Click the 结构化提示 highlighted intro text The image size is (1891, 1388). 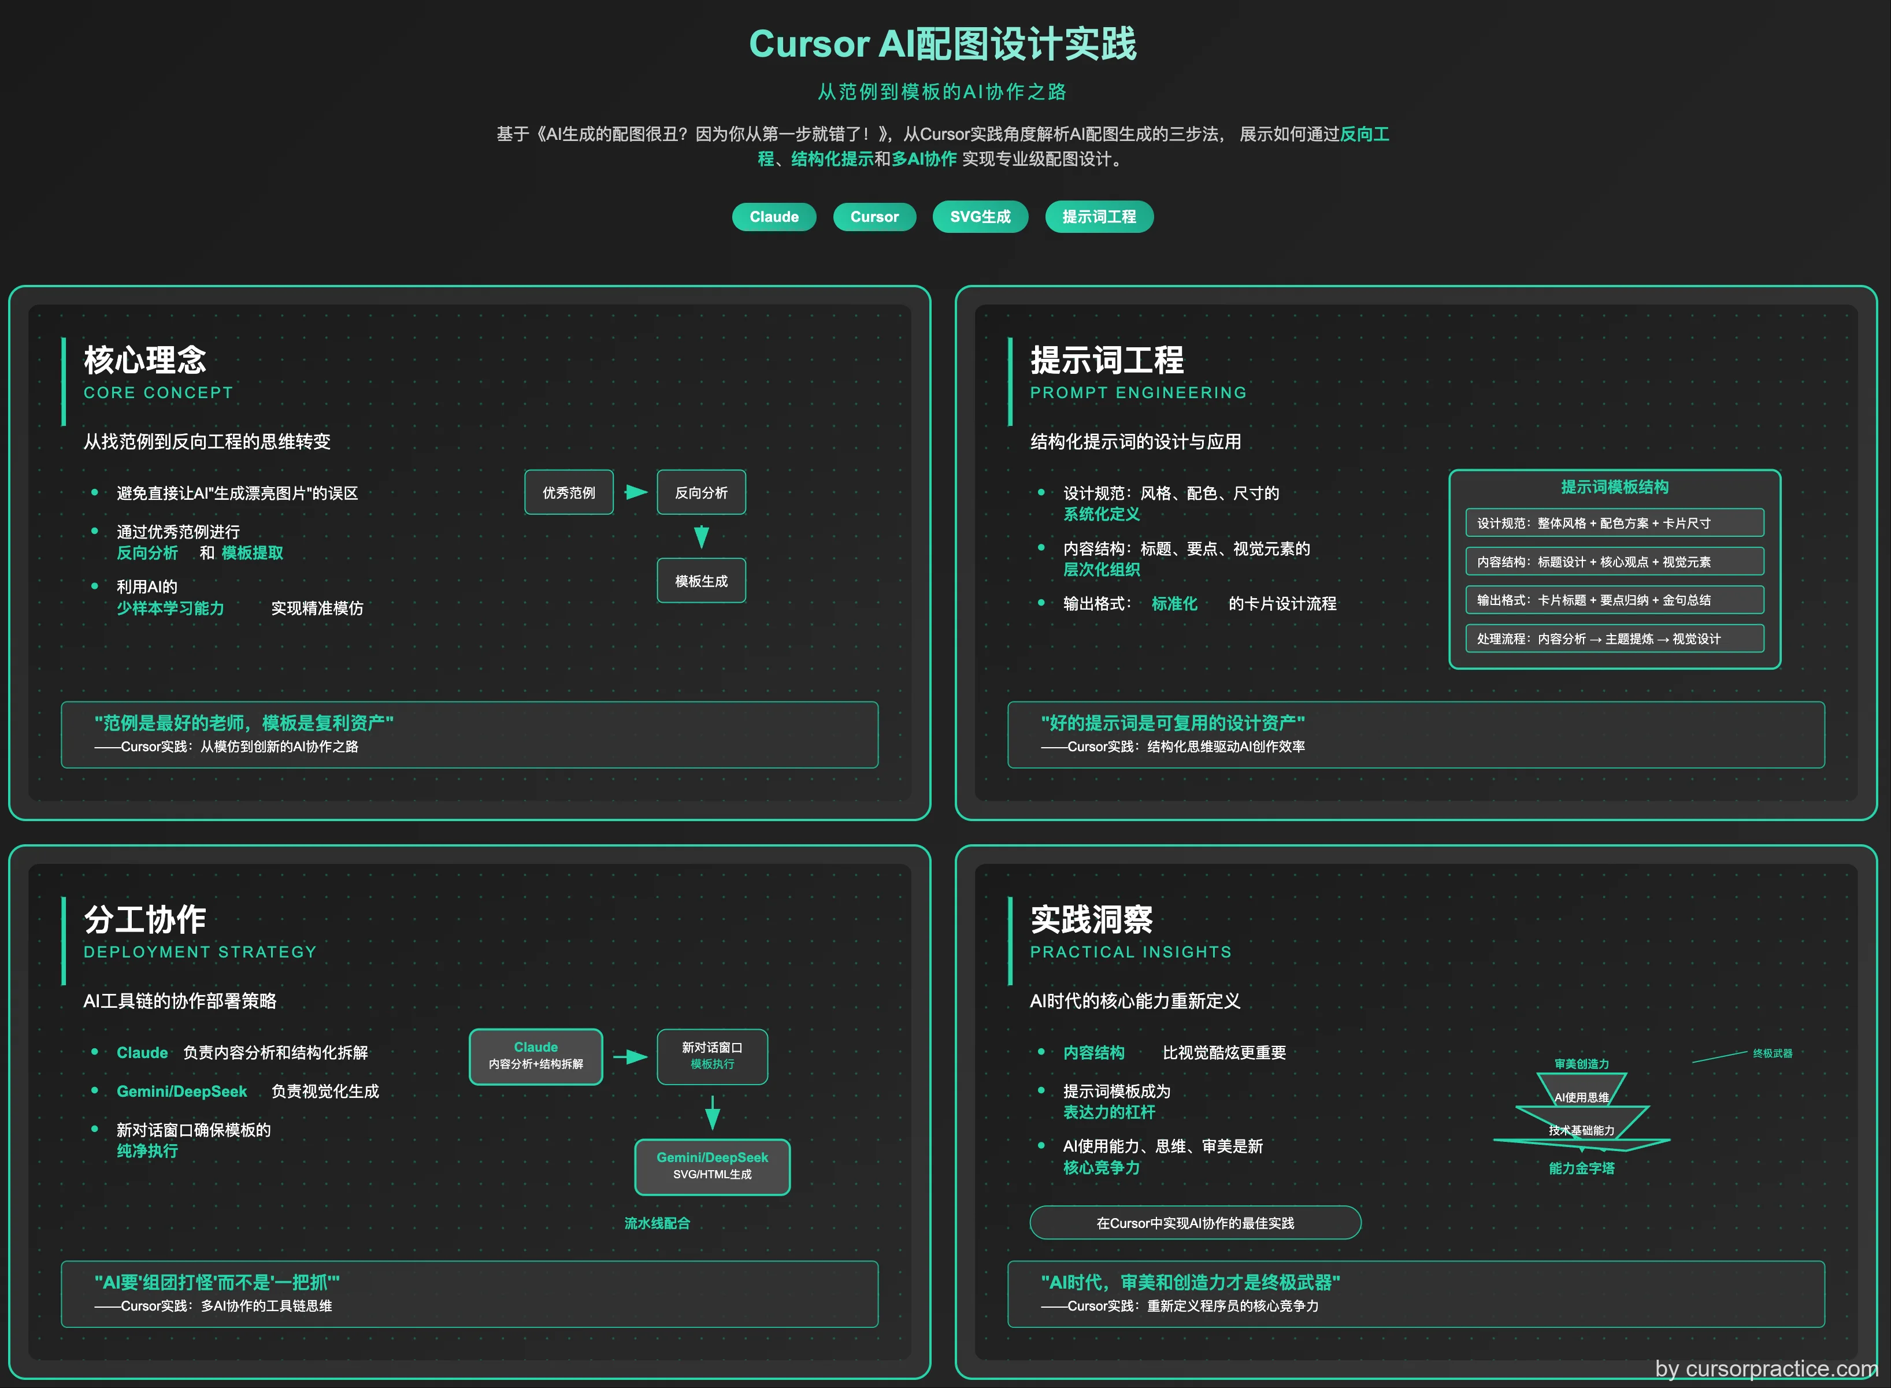(x=832, y=159)
